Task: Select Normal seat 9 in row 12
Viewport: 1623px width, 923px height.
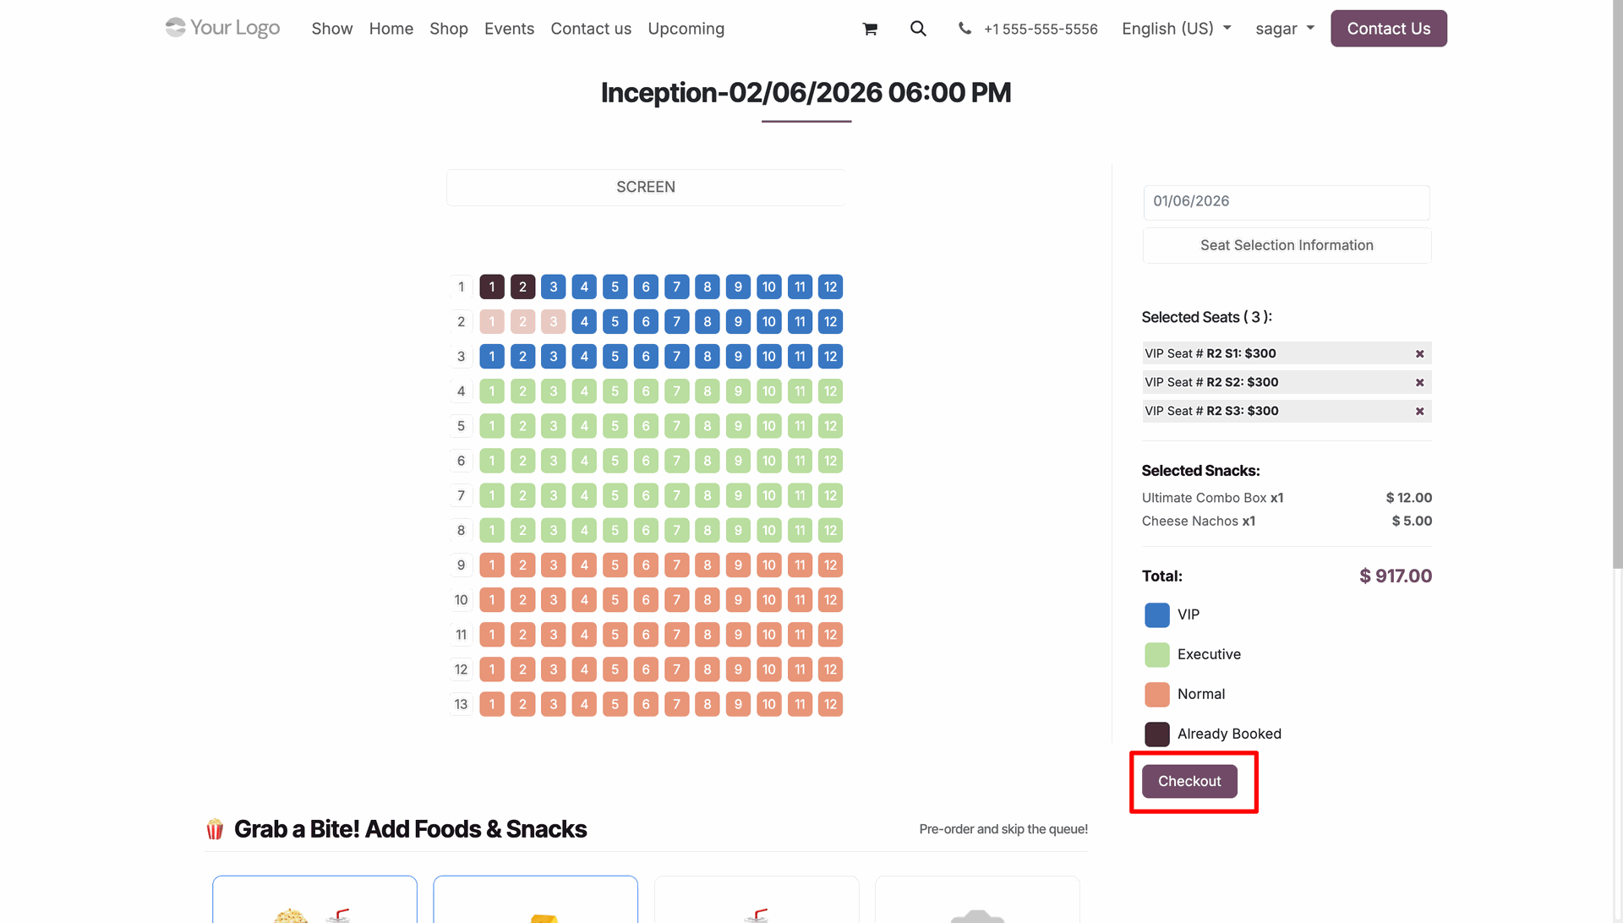Action: (x=738, y=669)
